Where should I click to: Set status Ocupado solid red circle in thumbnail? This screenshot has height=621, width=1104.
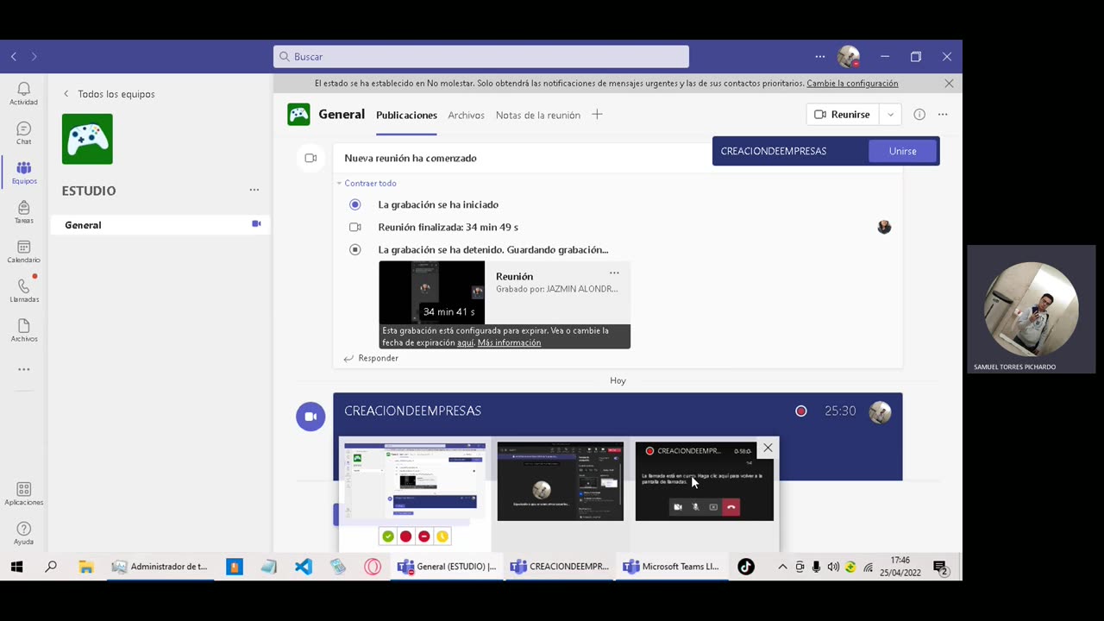(405, 536)
